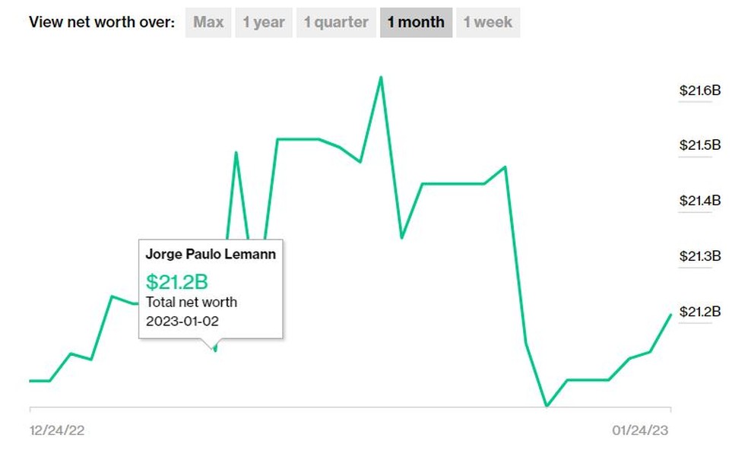Click the last data point of the line
This screenshot has width=748, height=466.
pos(670,314)
